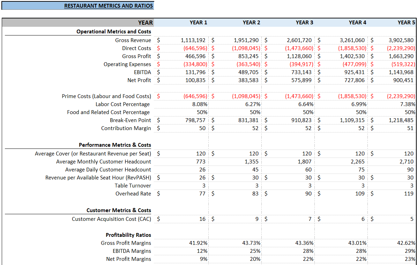Click the YEAR 4 column header
The image size is (417, 265).
tap(357, 23)
